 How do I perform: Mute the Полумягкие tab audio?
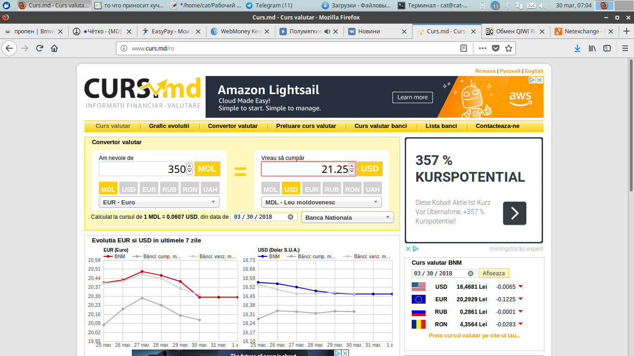(327, 32)
